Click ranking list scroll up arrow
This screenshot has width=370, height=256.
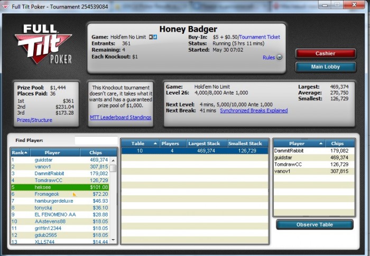pyautogui.click(x=113, y=160)
